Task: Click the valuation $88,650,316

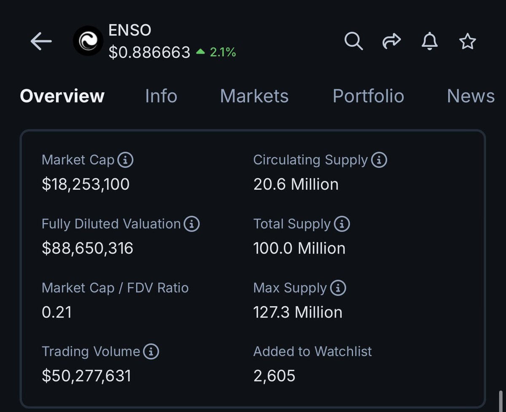Action: point(87,248)
